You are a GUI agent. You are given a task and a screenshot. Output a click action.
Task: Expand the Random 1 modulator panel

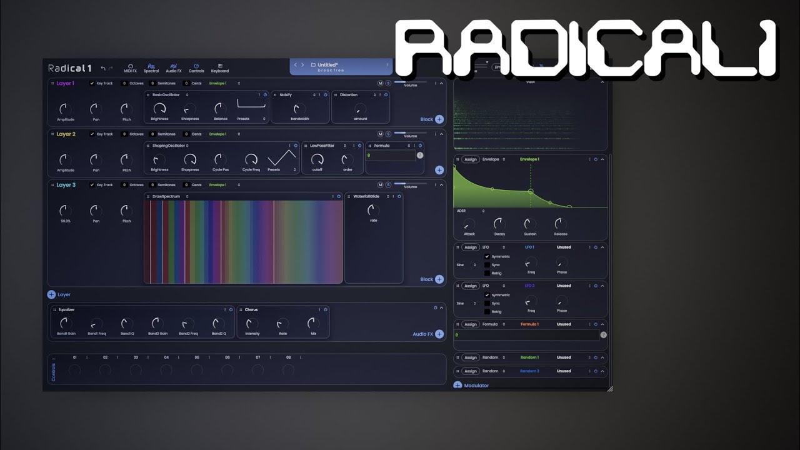point(602,357)
